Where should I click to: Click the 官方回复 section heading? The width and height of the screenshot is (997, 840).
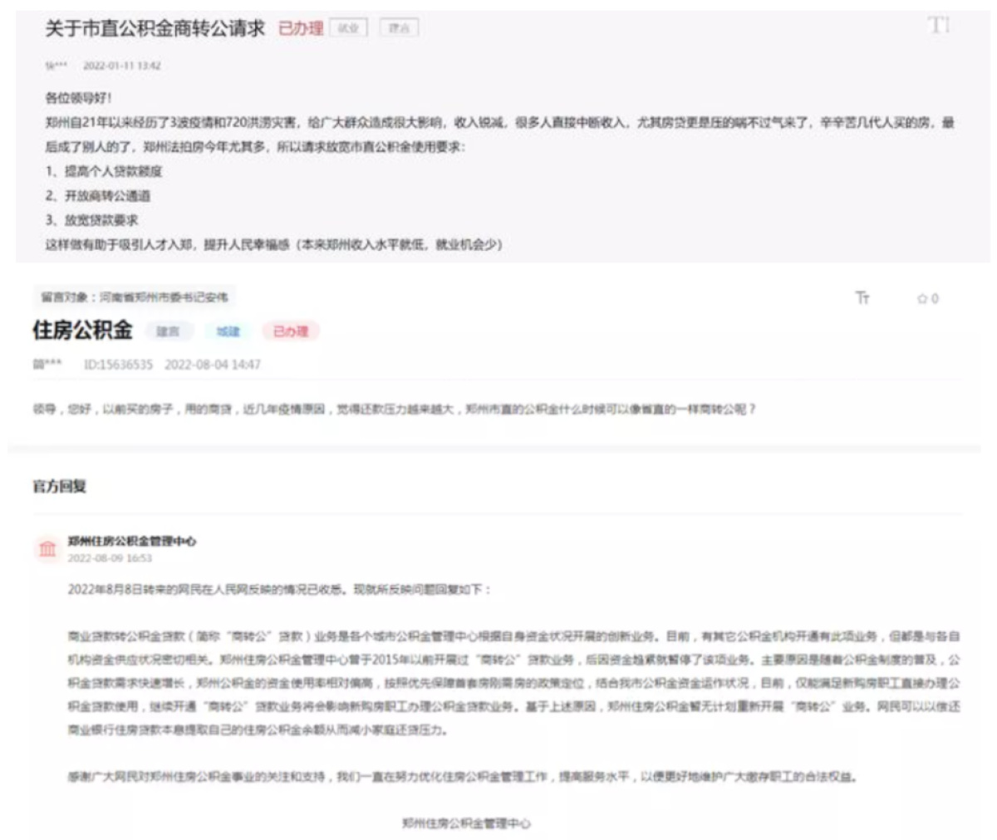60,486
